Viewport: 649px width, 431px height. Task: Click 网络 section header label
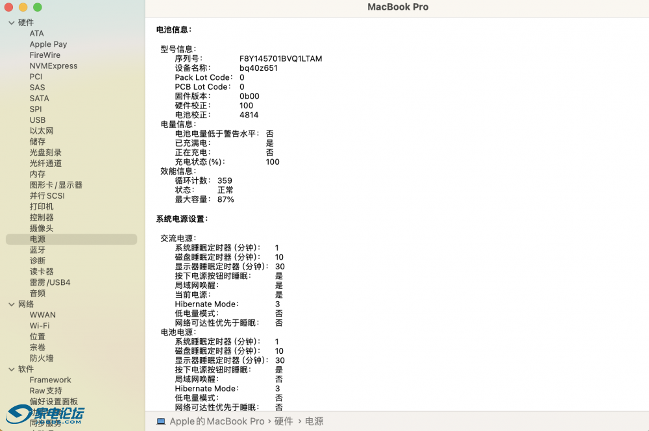click(26, 304)
